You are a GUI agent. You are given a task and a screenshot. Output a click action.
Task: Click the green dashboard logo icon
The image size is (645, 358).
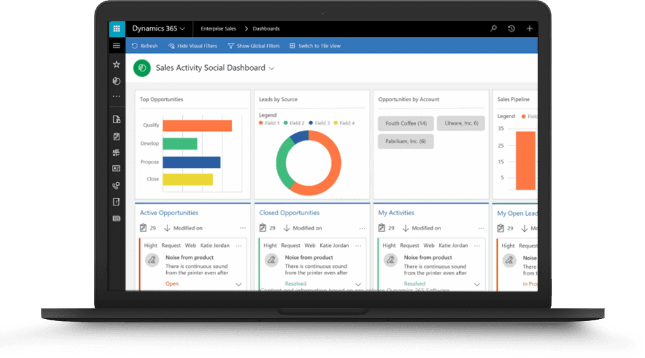(142, 68)
